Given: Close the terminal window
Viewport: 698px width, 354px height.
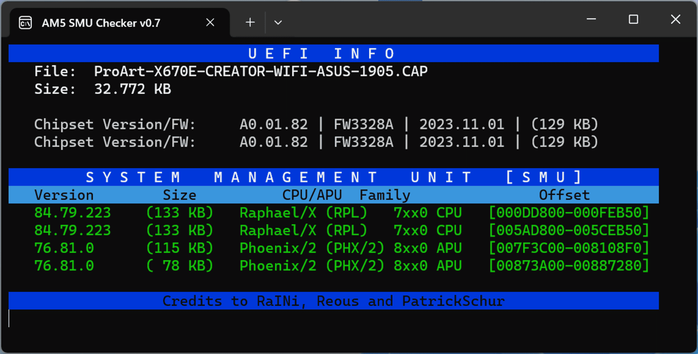Looking at the screenshot, I should point(675,19).
